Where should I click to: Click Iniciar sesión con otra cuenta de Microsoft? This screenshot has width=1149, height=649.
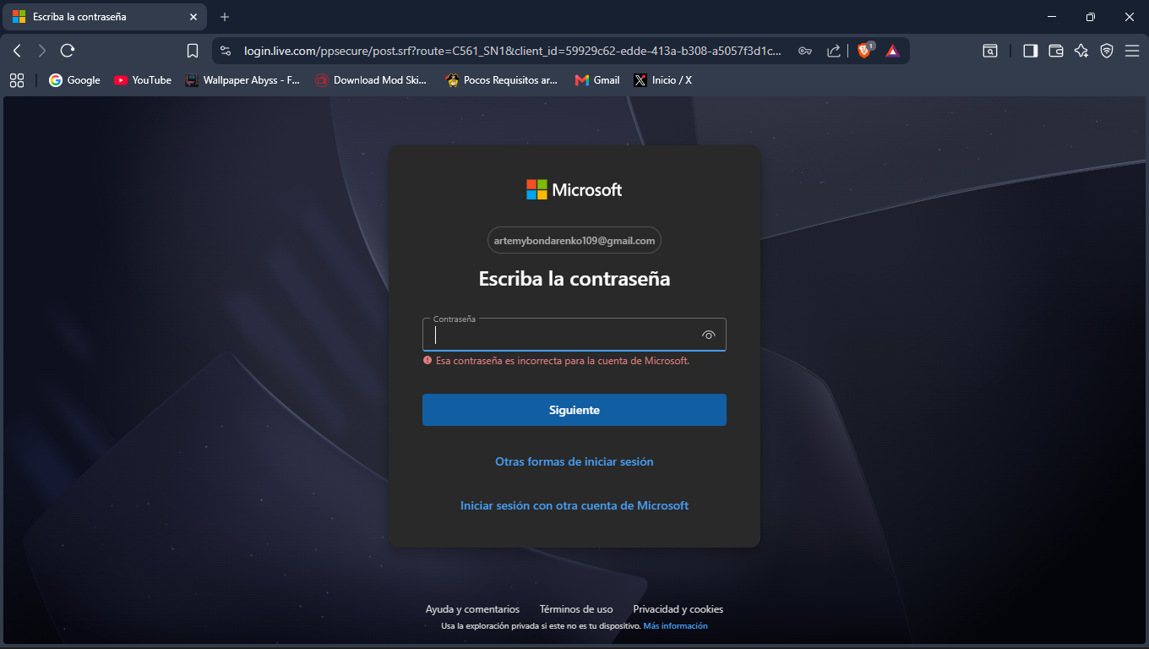point(574,505)
